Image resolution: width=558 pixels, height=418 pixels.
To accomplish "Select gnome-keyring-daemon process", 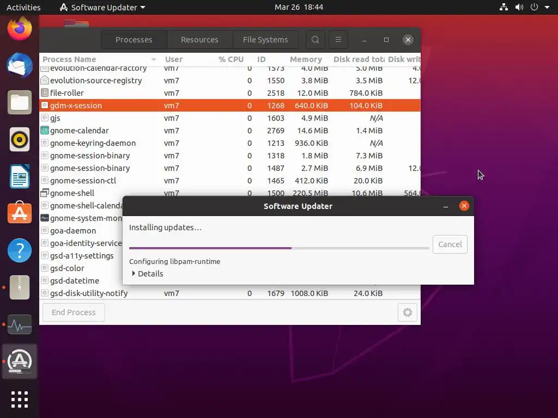I will (230, 143).
